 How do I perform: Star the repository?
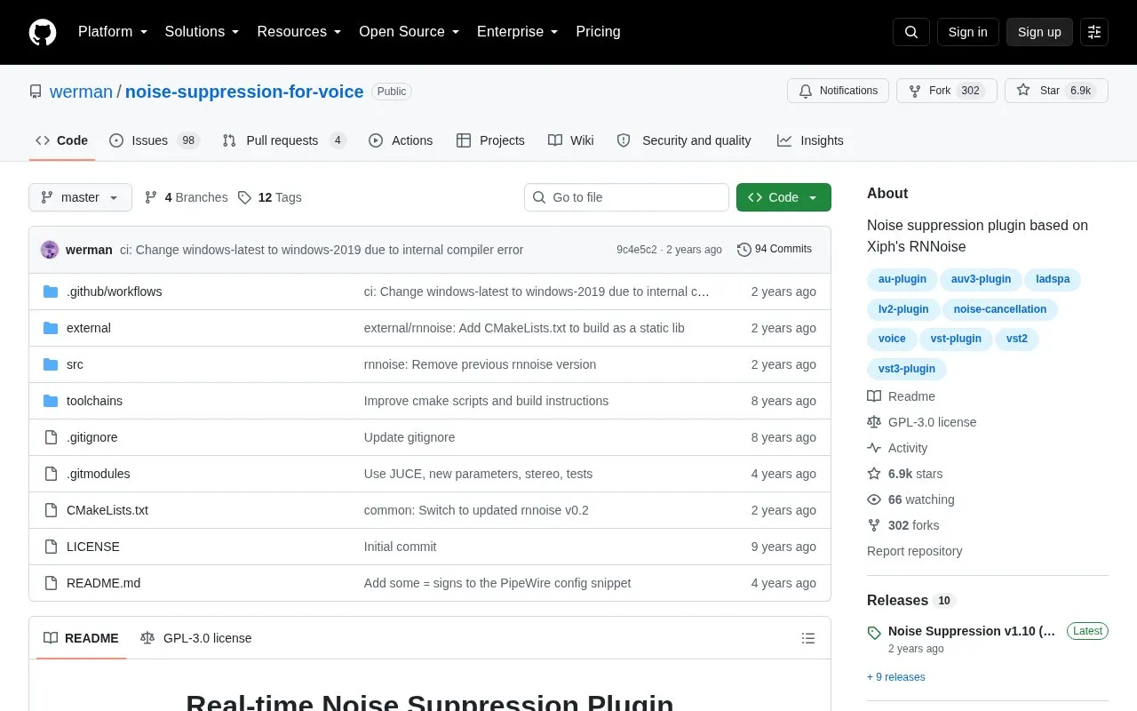[x=1056, y=91]
